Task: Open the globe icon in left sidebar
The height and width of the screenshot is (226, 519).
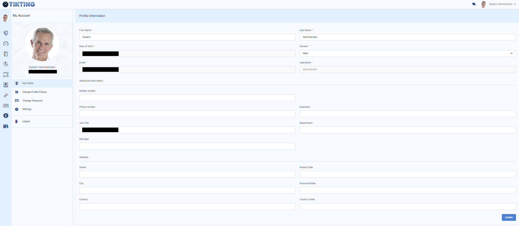Action: (6, 33)
